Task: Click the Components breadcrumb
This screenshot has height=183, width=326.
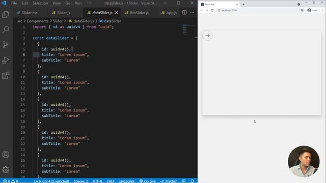Action: pyautogui.click(x=37, y=21)
